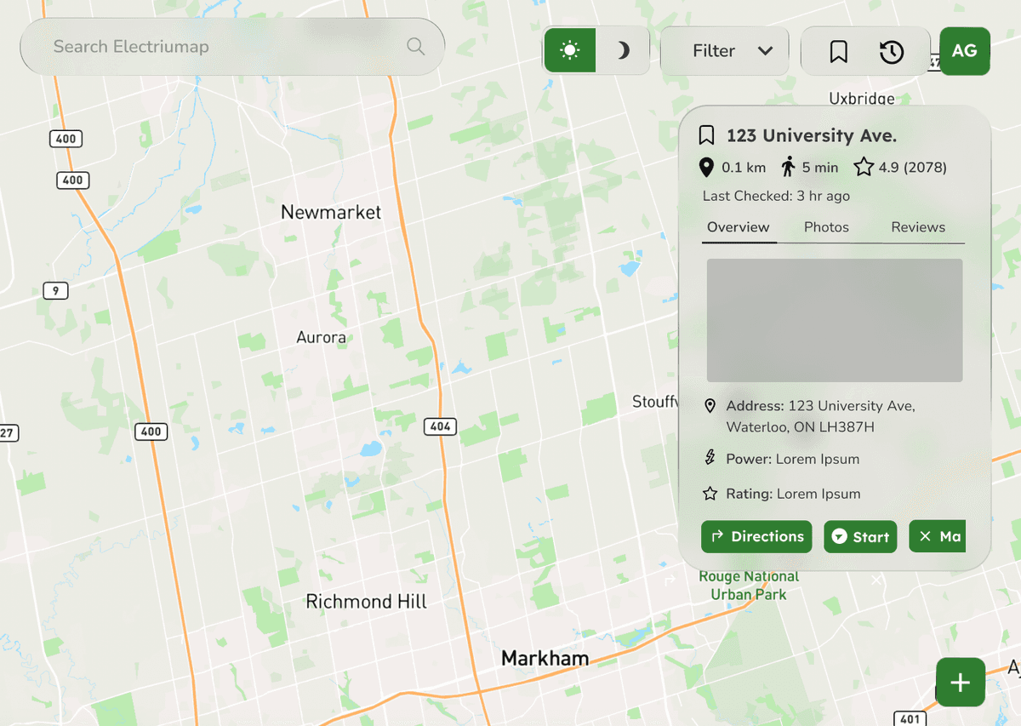Screen dimensions: 1021x726
Task: Open the AG user profile menu
Action: [x=964, y=51]
